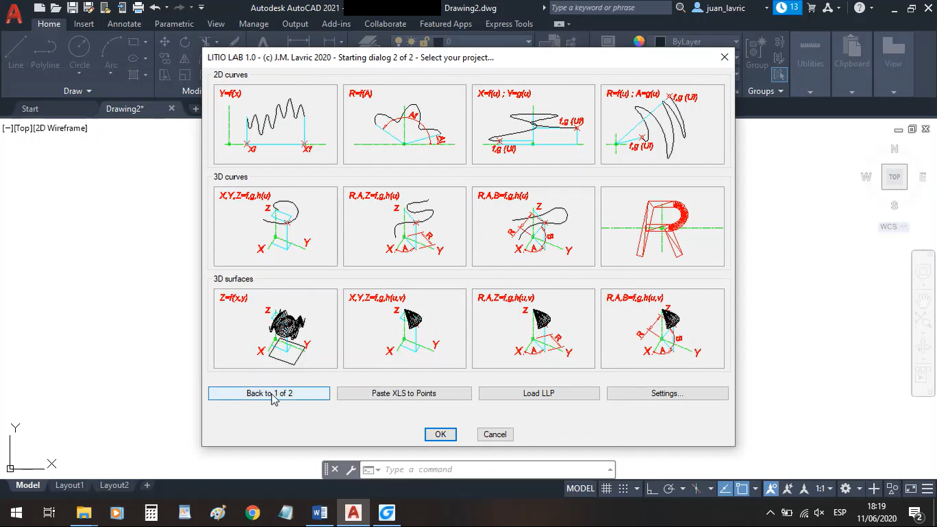Click the Help question mark icon
Screen dimensions: 937x527
coord(859,8)
